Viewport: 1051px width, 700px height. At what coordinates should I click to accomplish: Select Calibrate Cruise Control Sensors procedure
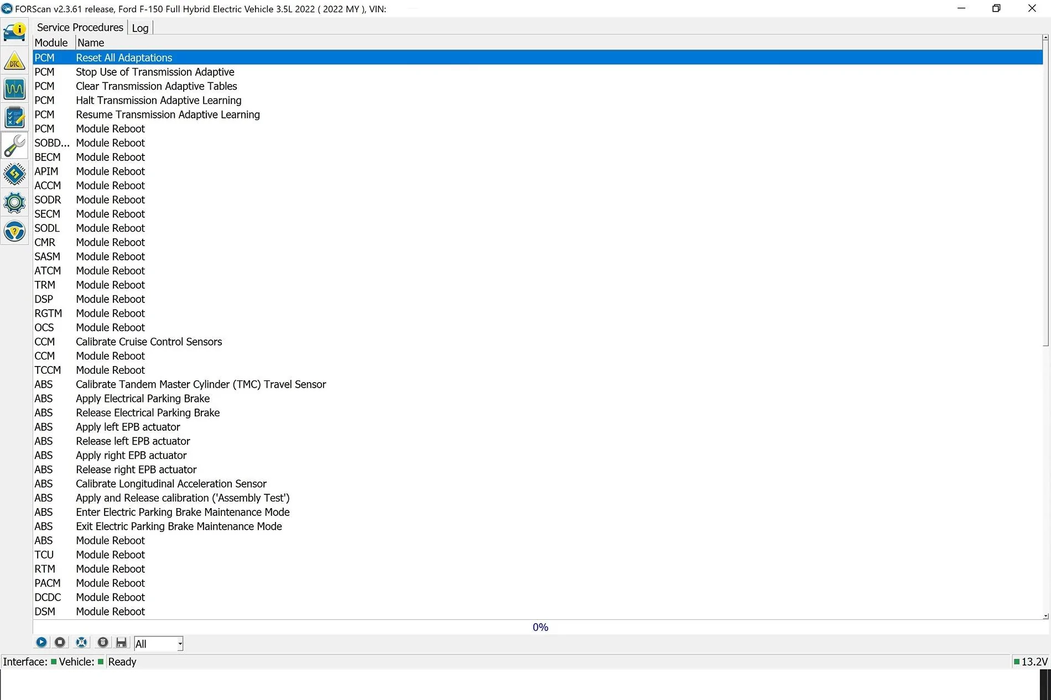148,342
